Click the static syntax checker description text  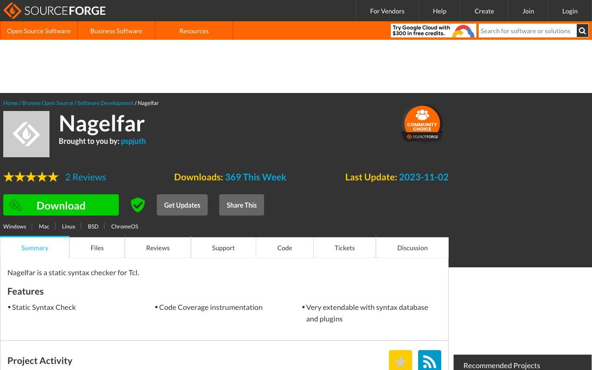coord(73,272)
